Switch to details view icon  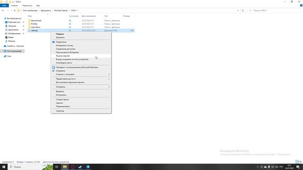tap(297, 161)
